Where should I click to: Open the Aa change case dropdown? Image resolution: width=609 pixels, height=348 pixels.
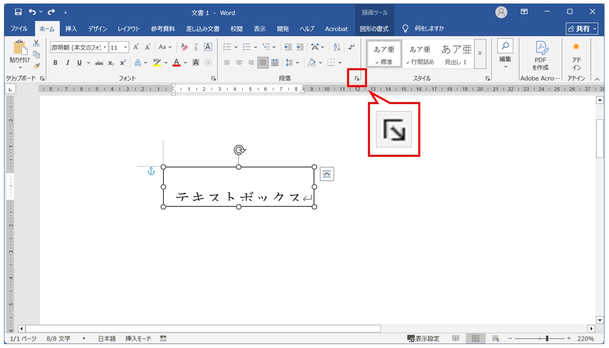pyautogui.click(x=165, y=47)
